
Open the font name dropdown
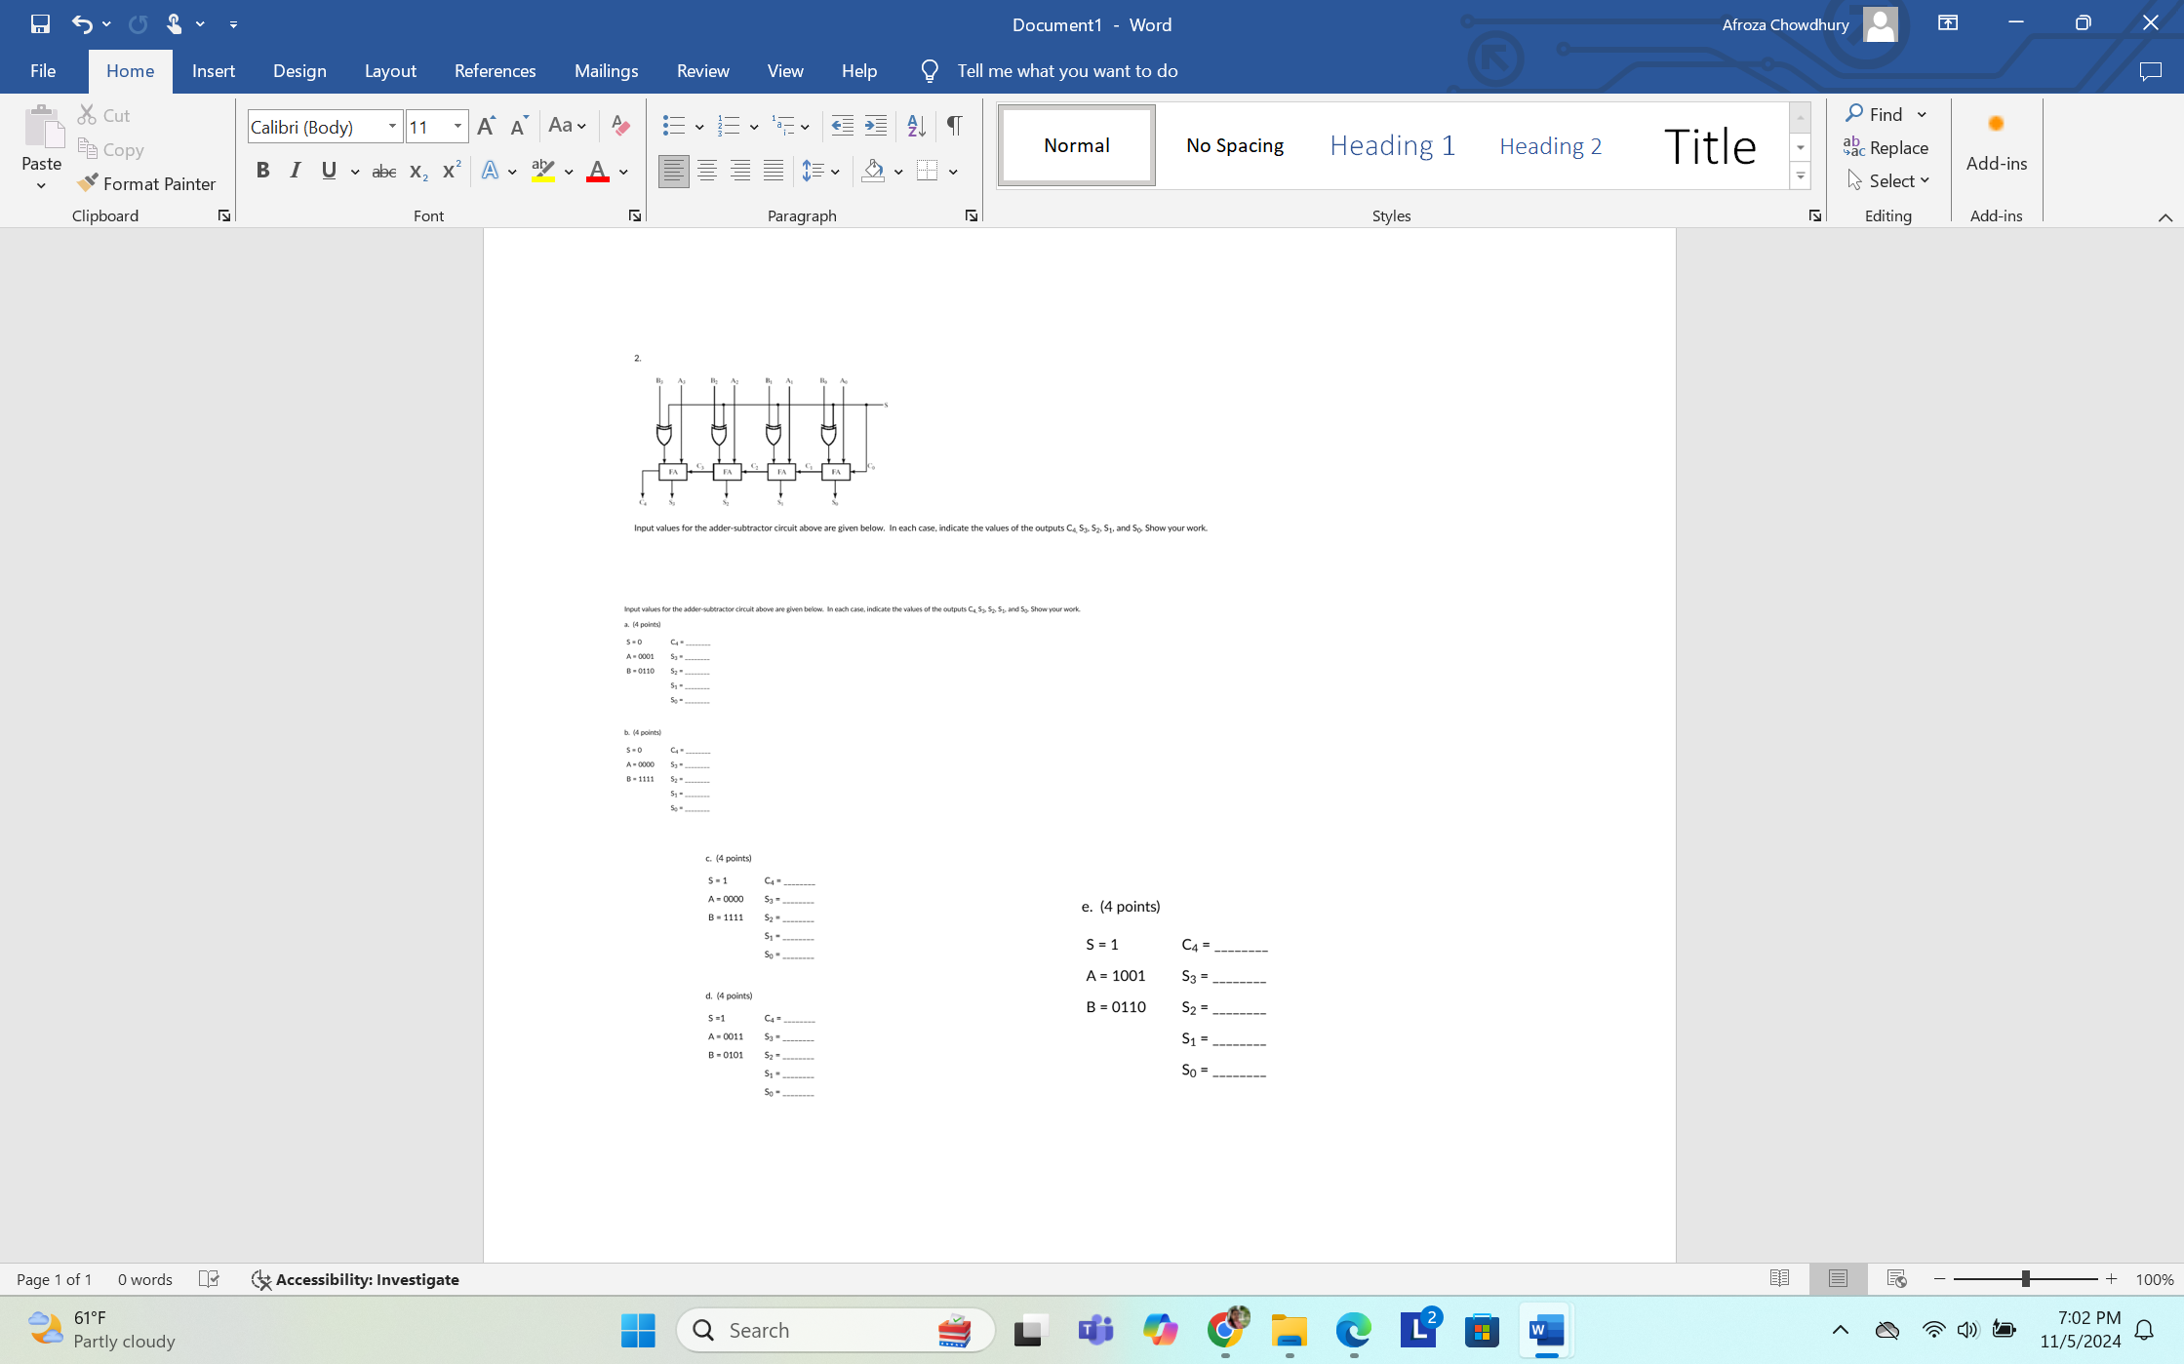pos(392,127)
